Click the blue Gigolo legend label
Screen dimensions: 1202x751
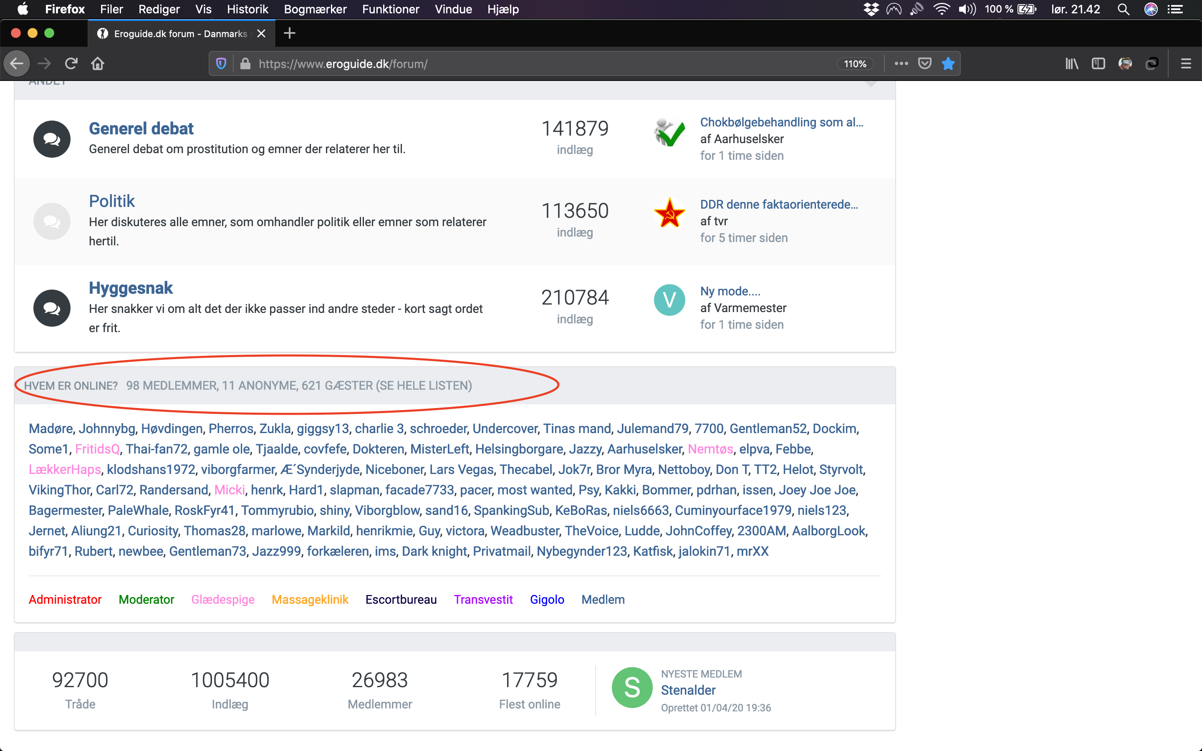tap(547, 600)
